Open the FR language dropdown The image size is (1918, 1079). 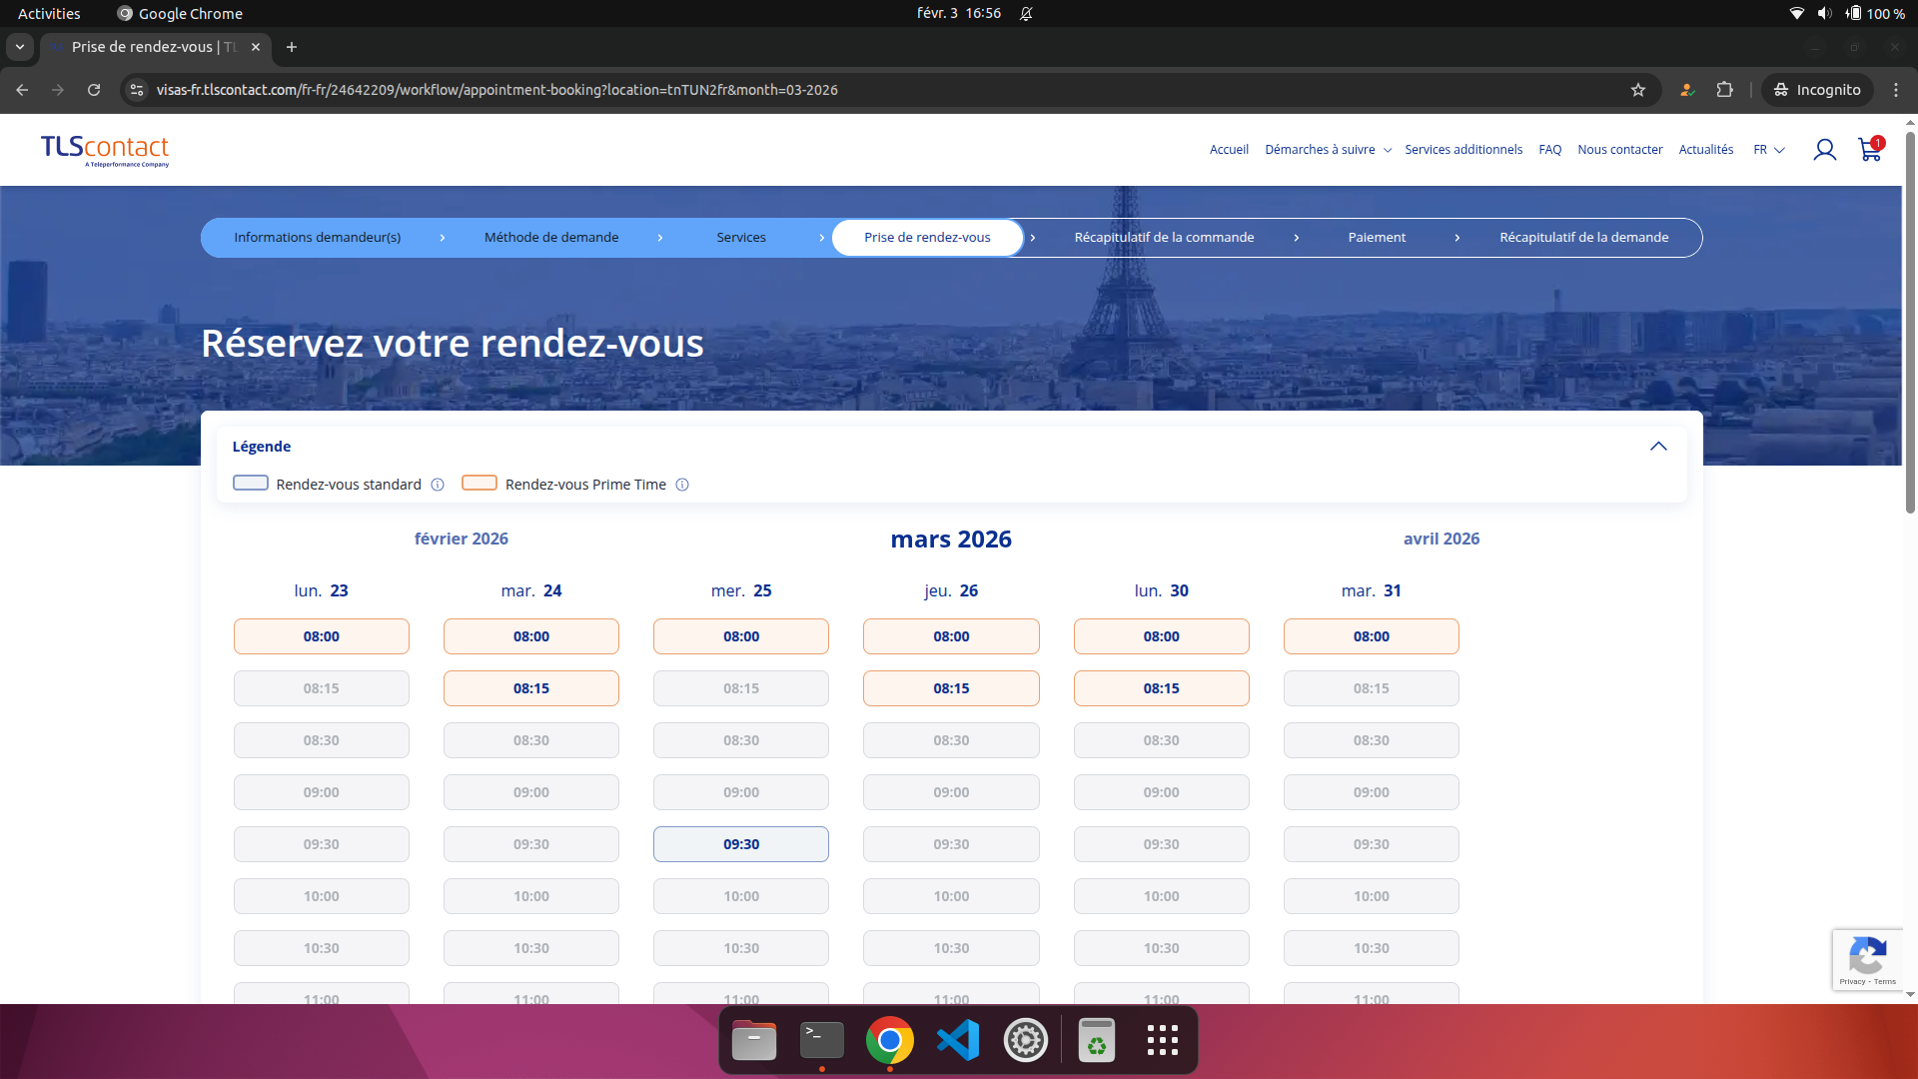1768,149
